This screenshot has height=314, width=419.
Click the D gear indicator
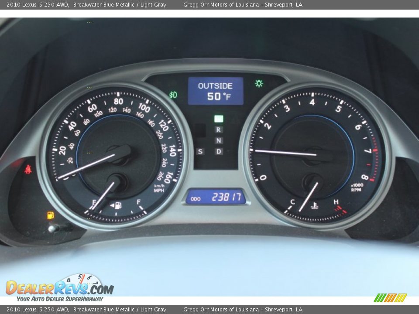[x=219, y=152]
